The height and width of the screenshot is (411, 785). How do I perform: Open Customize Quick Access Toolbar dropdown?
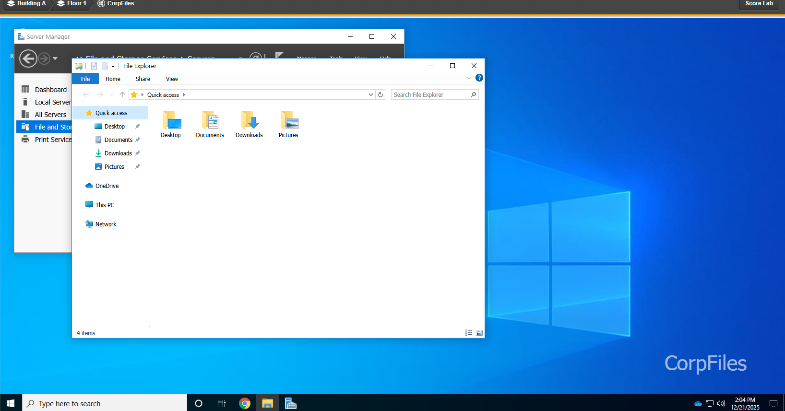pyautogui.click(x=113, y=66)
